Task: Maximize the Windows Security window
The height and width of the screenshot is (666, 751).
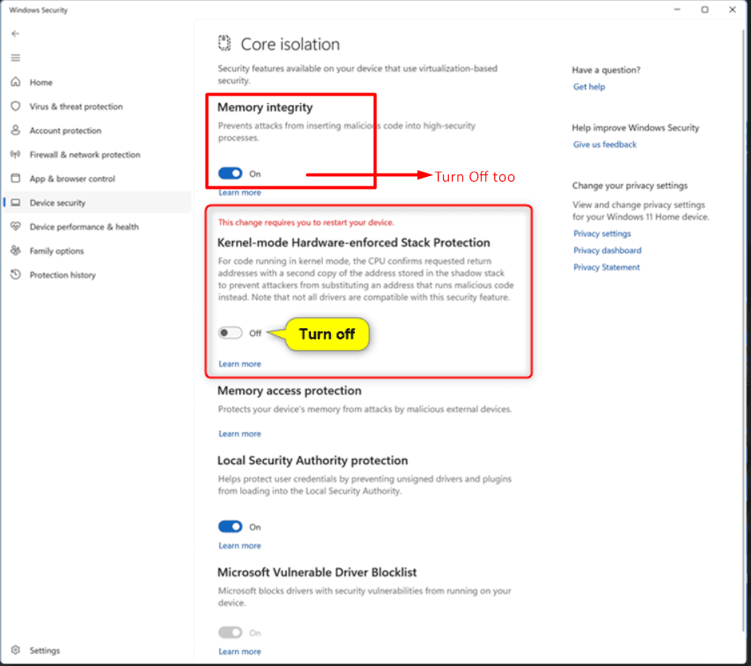Action: [x=705, y=10]
